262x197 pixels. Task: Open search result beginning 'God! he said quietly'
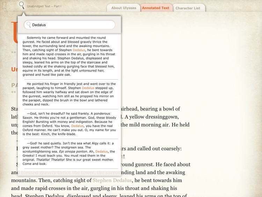[69, 154]
